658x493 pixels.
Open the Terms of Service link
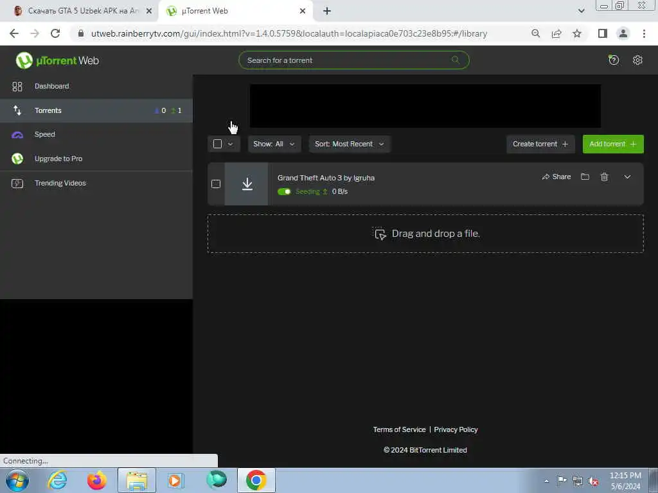tap(399, 429)
